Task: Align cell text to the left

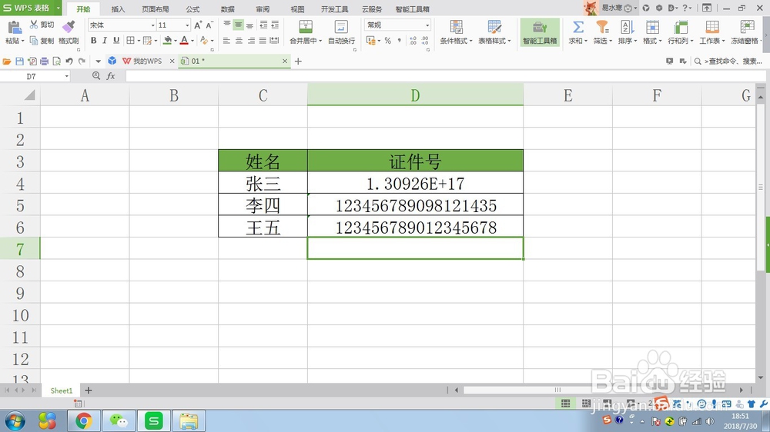Action: (x=226, y=41)
